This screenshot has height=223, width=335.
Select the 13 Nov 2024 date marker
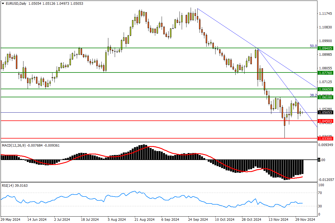pyautogui.click(x=278, y=220)
